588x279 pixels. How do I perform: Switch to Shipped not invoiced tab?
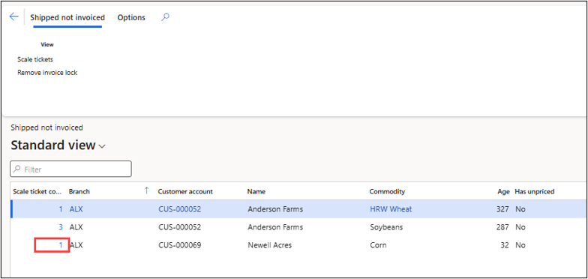tap(67, 17)
